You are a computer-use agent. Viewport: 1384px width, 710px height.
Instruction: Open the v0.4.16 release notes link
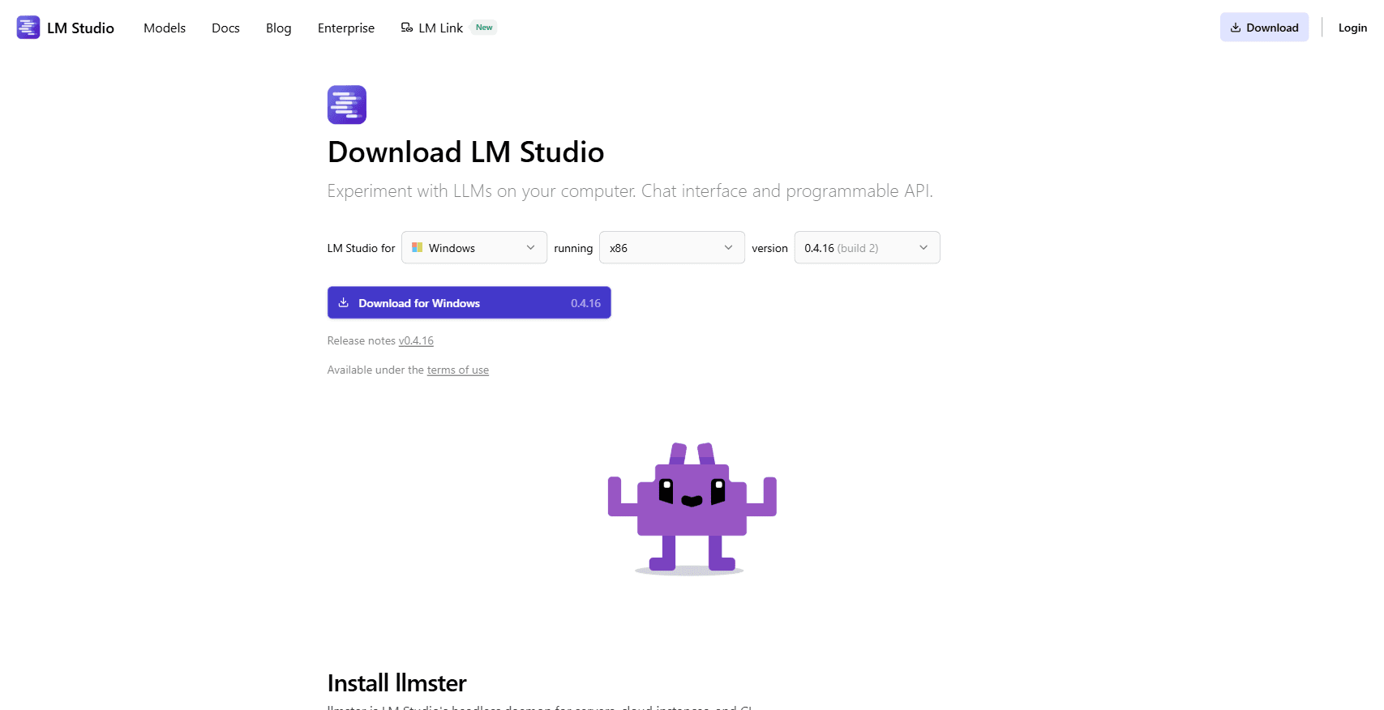tap(416, 340)
